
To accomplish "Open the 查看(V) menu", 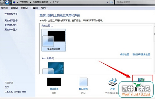I will coord(24,8).
